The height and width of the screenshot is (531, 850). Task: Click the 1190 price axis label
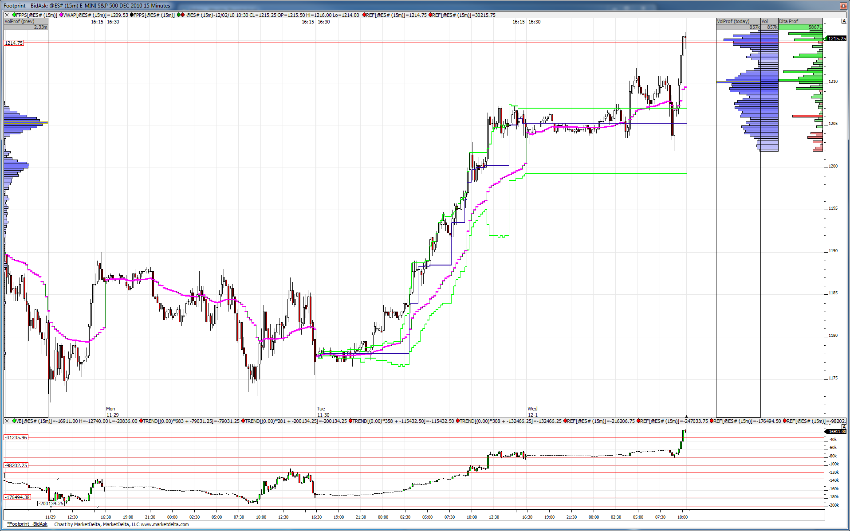pos(833,251)
